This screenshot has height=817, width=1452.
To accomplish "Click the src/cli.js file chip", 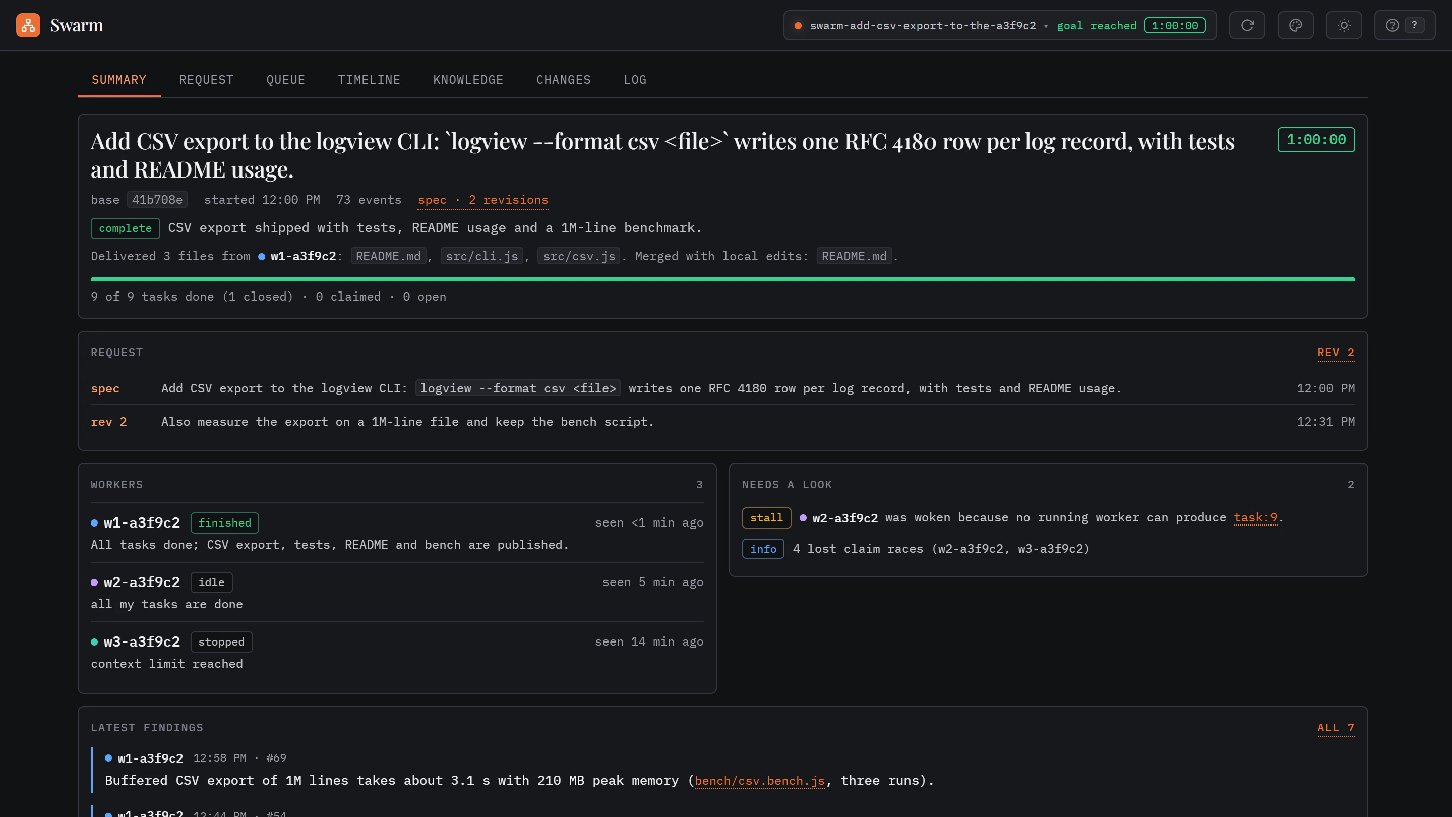I will coord(482,256).
